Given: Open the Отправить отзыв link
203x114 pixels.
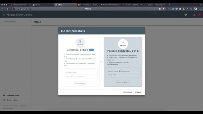Looking at the screenshot, I should click(x=13, y=96).
